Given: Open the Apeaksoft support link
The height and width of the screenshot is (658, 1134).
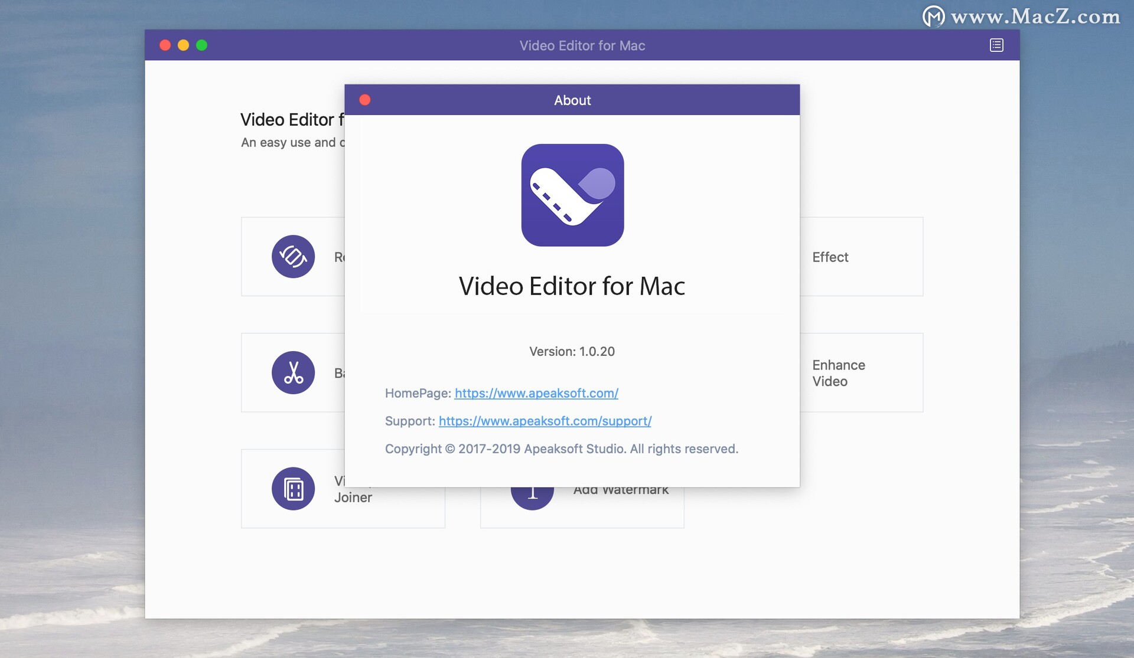Looking at the screenshot, I should pos(545,421).
